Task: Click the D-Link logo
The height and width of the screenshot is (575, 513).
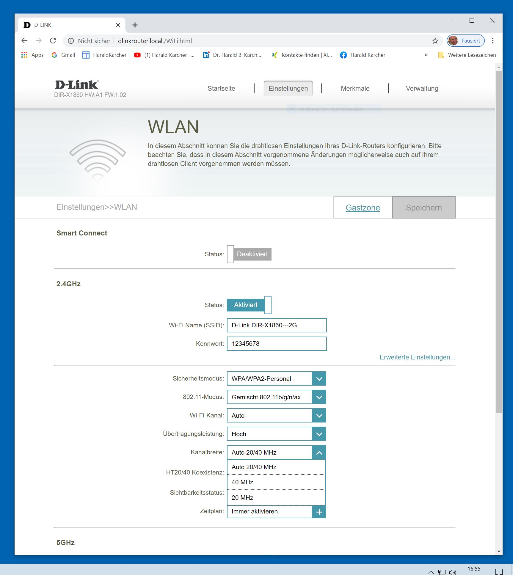Action: tap(77, 85)
